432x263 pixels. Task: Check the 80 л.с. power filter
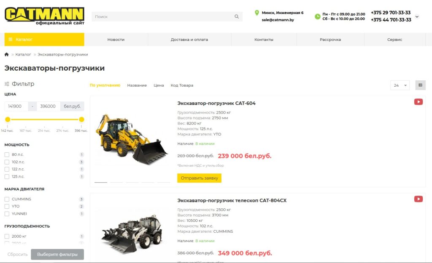(7, 155)
